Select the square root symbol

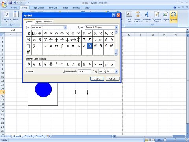pyautogui.click(x=51, y=46)
